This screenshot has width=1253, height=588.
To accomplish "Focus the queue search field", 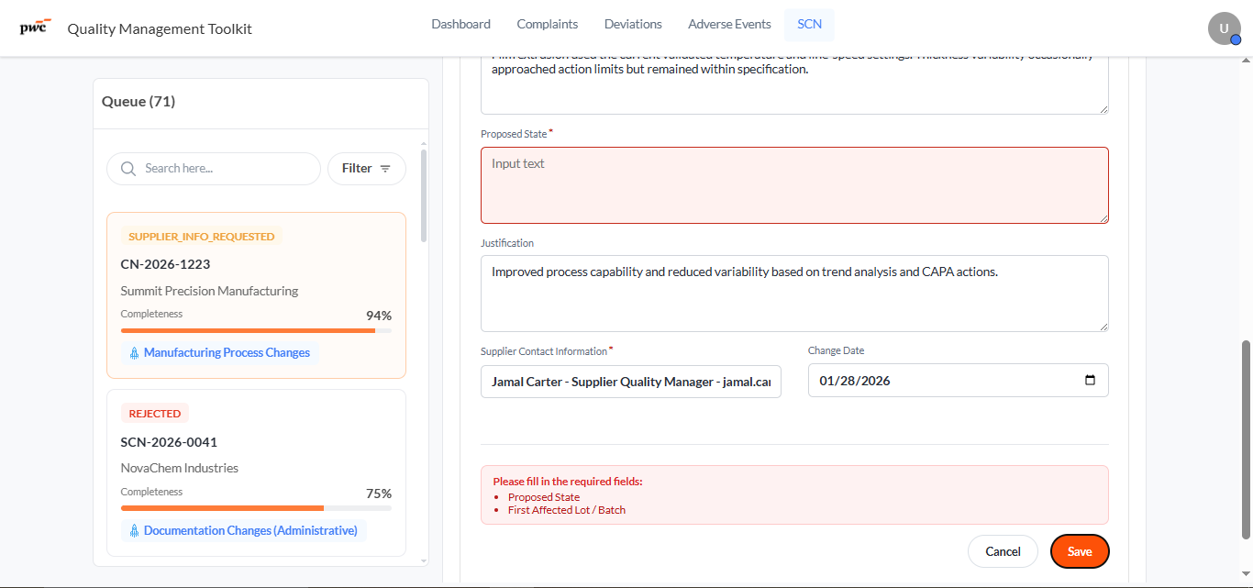I will (x=214, y=169).
